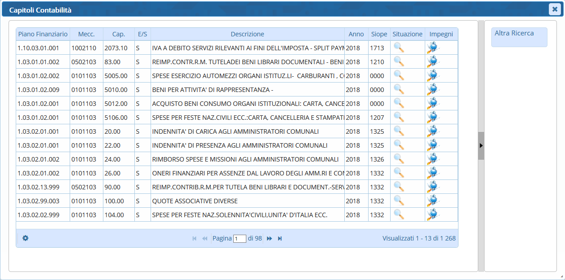This screenshot has width=565, height=280.
Task: Click the Altra Ricerca button
Action: [519, 37]
